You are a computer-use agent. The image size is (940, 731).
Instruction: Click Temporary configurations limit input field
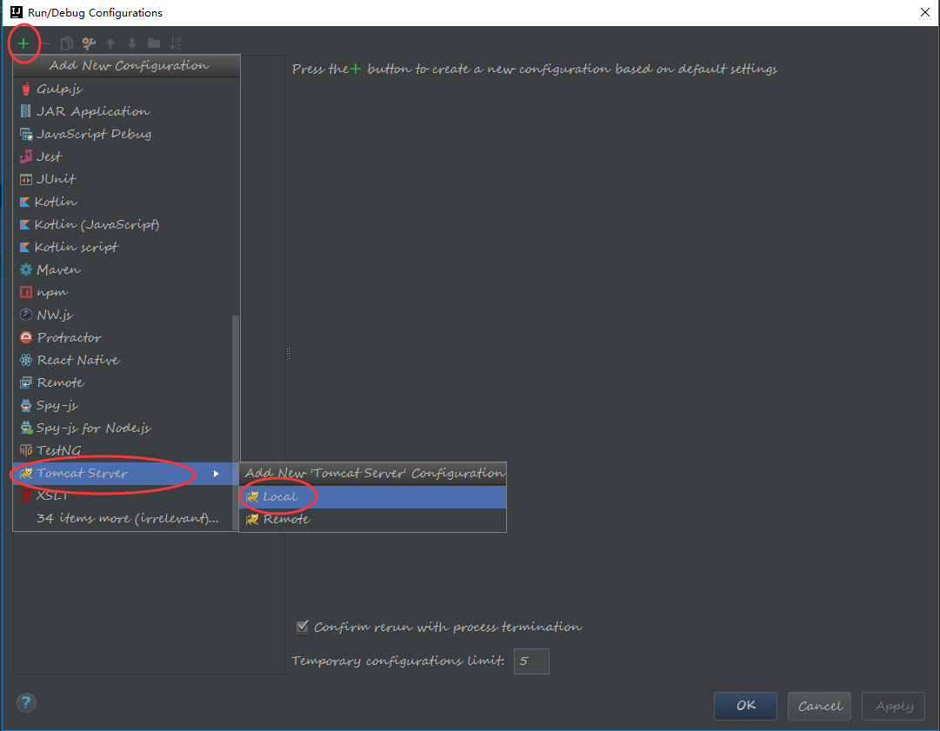tap(531, 661)
